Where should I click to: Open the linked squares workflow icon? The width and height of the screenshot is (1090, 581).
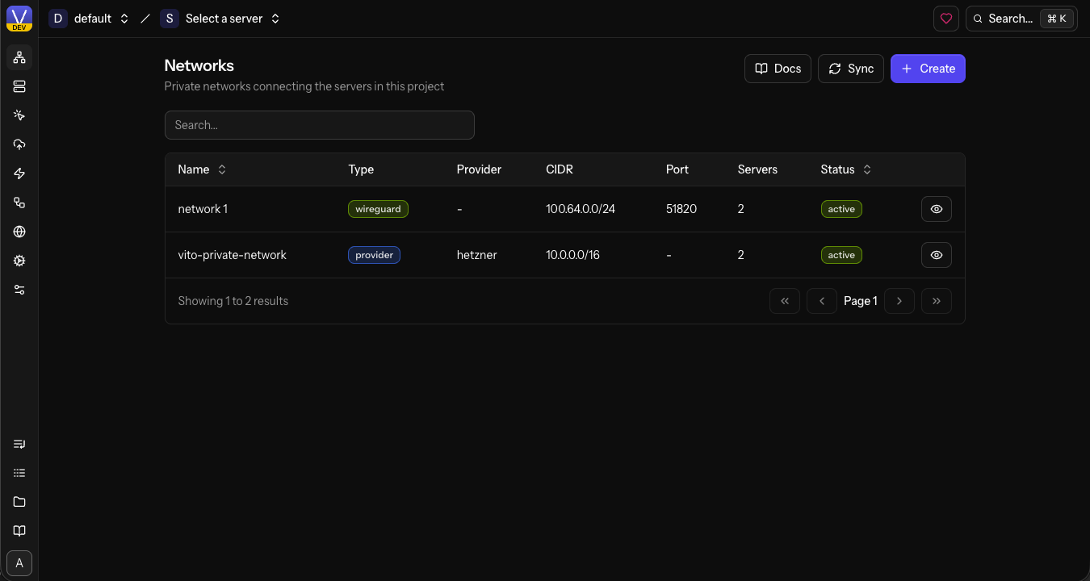[19, 203]
